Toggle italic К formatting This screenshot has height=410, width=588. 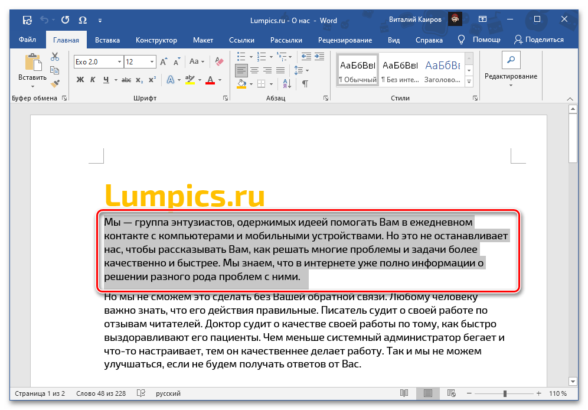[x=93, y=80]
